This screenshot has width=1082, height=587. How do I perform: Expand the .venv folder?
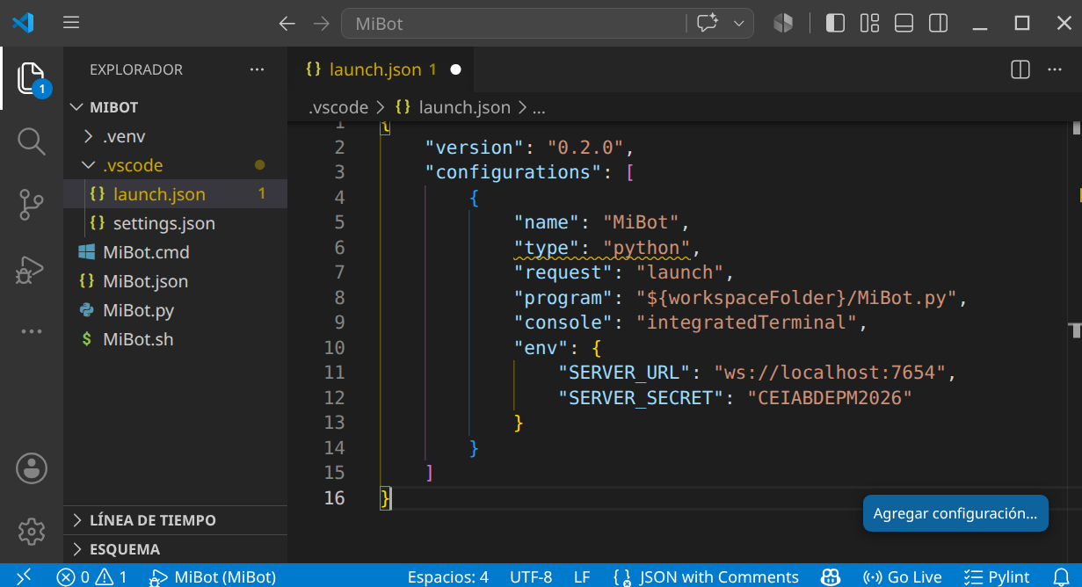click(x=175, y=136)
